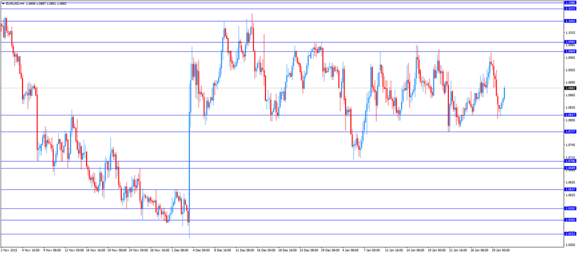Select the 1.1086 horizontal line price label
The height and width of the screenshot is (254, 577).
click(570, 2)
